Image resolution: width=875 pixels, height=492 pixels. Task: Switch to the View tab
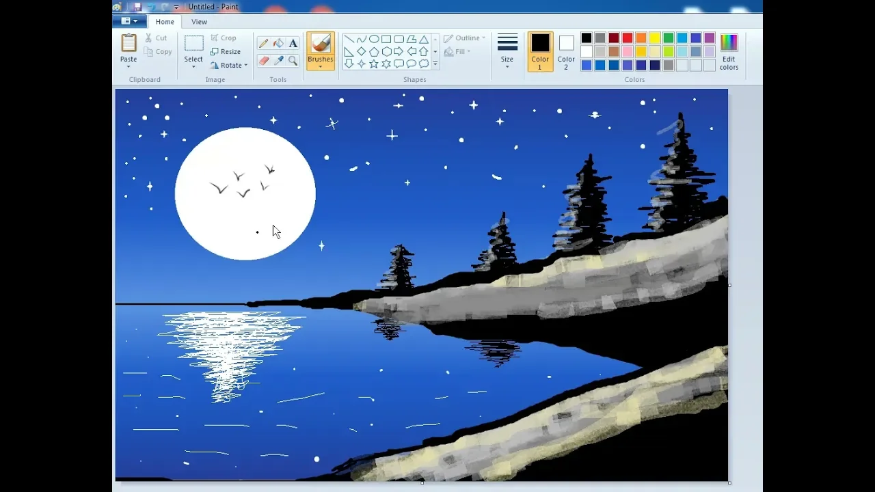point(199,22)
